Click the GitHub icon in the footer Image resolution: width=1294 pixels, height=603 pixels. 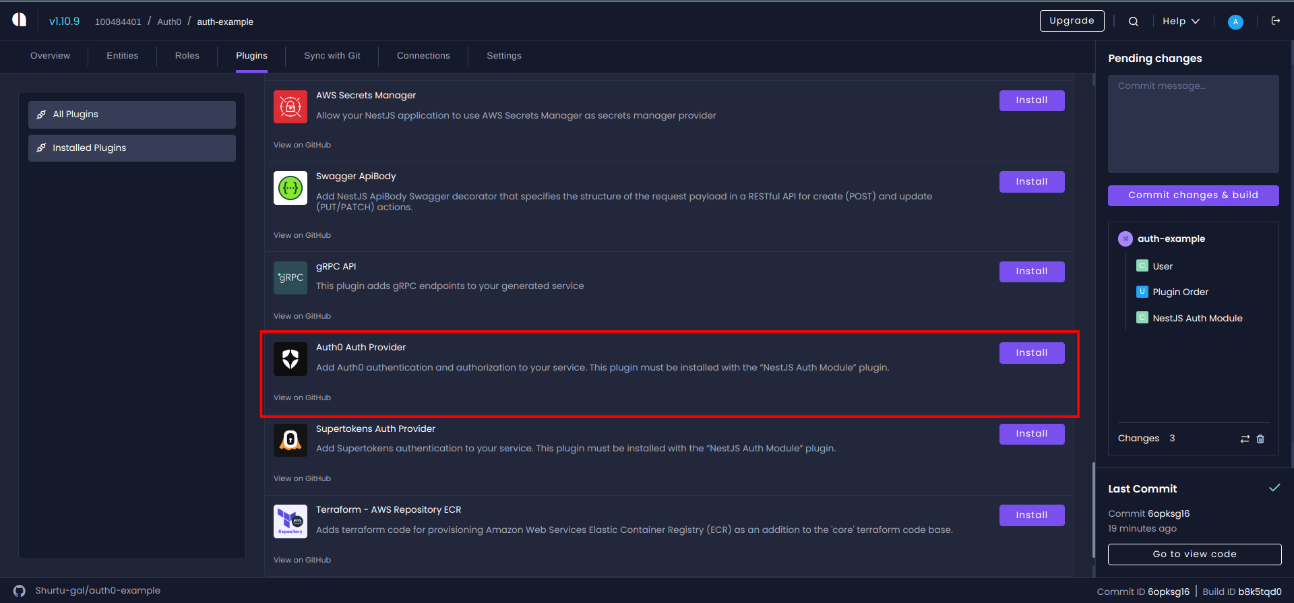20,591
